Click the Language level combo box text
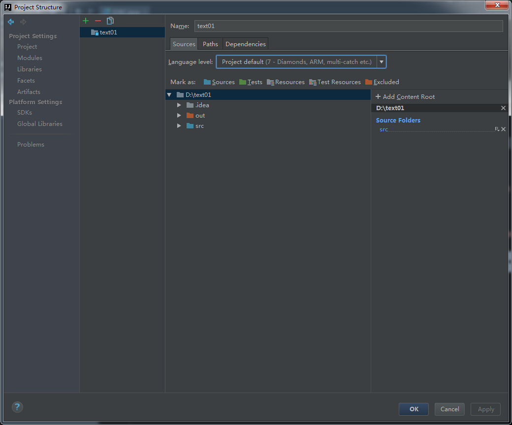This screenshot has width=512, height=425. (x=296, y=62)
